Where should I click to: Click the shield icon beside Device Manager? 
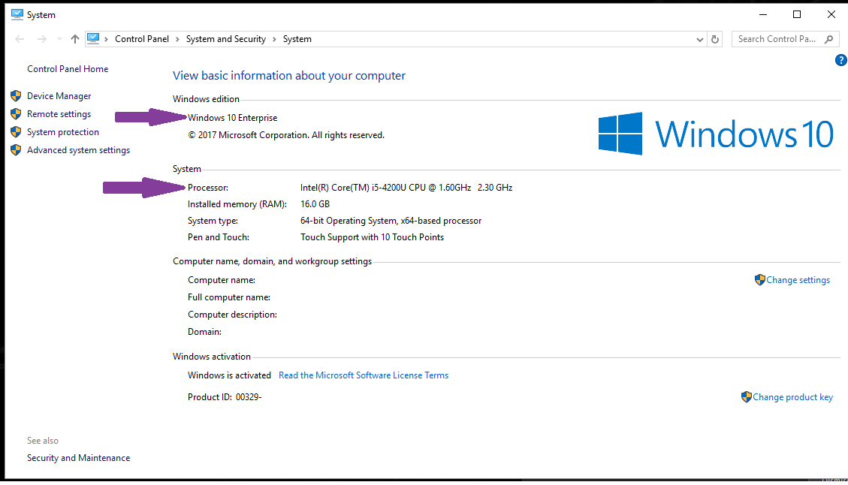16,95
